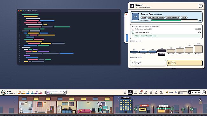Click the hunger need icon
The image size is (207, 116).
tap(20, 92)
